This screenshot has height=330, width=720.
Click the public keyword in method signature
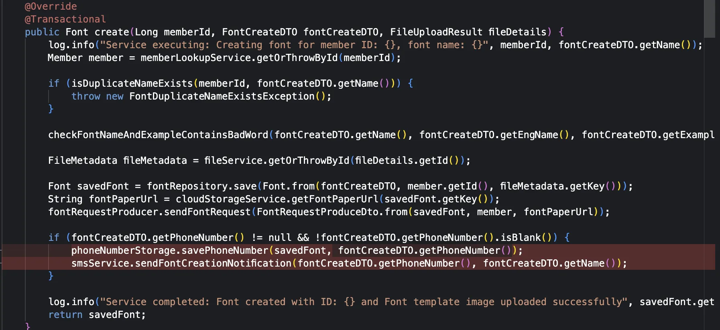[42, 32]
